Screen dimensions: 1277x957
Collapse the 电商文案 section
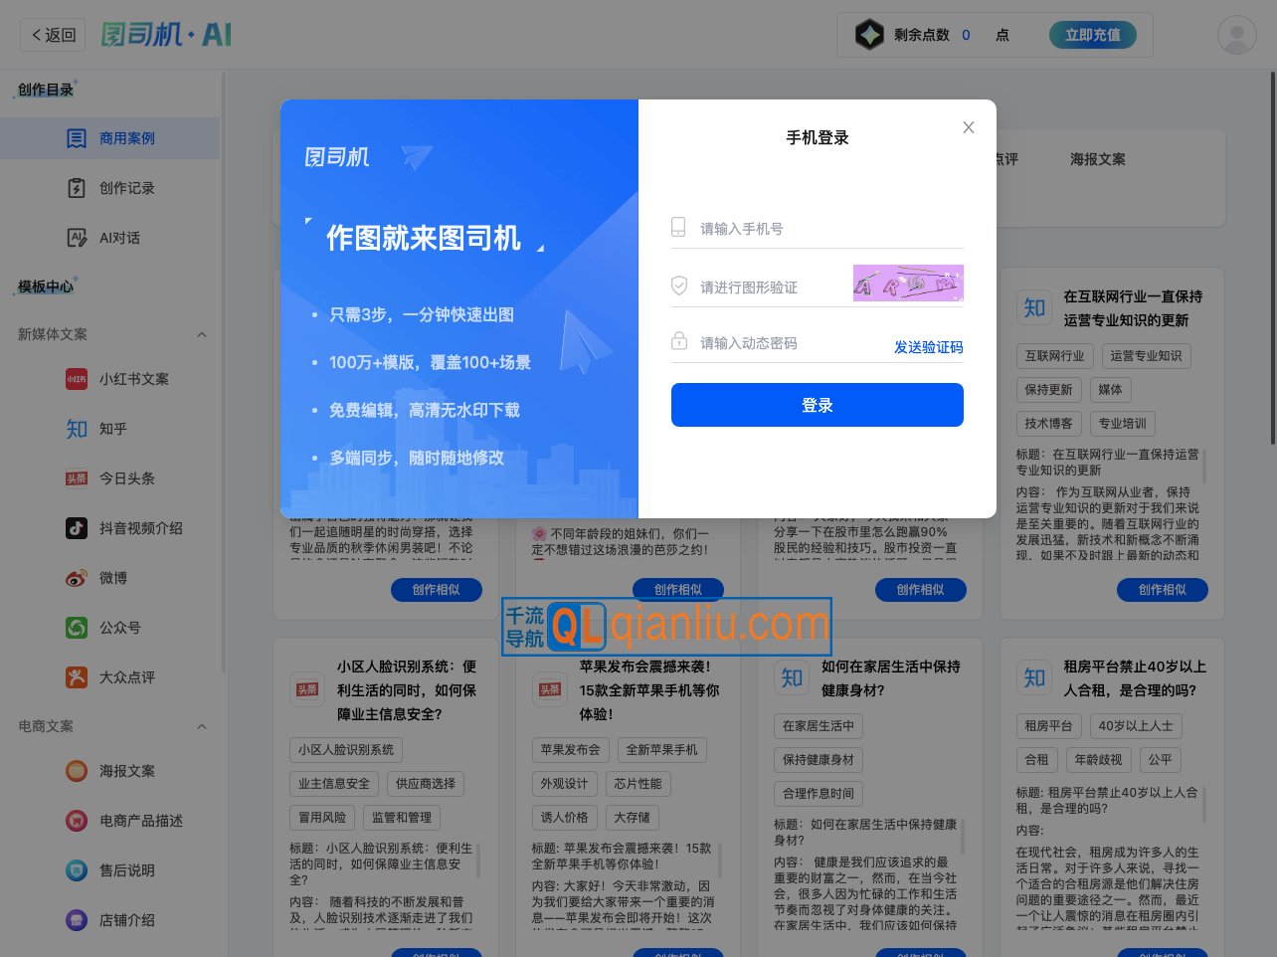[x=202, y=726]
